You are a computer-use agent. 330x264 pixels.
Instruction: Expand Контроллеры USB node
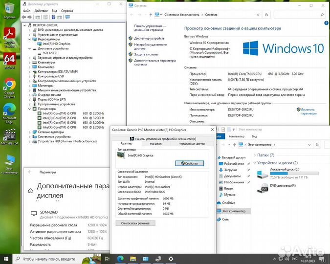[x=30, y=76]
